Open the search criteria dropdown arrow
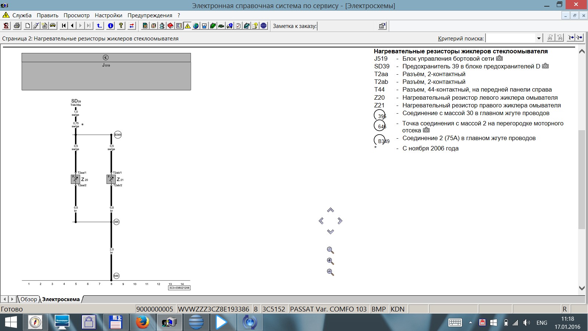Screen dimensions: 588x331 (539, 38)
